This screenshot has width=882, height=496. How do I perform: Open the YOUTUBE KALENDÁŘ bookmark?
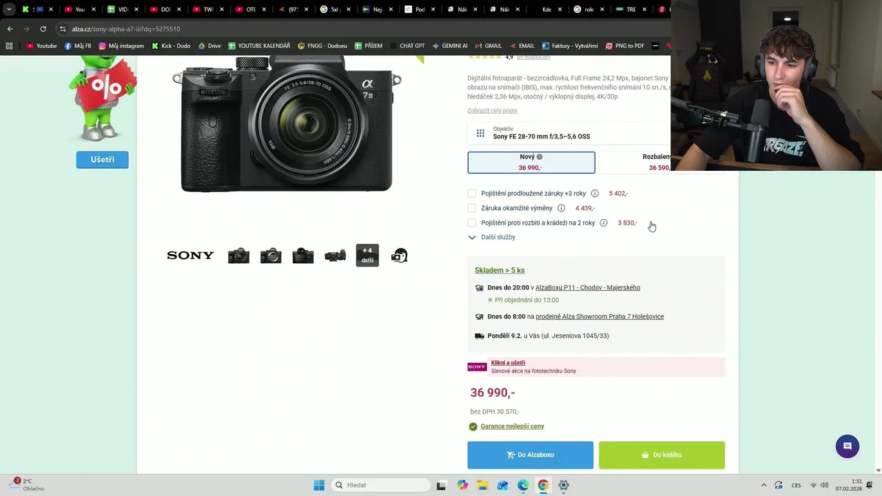pos(259,46)
